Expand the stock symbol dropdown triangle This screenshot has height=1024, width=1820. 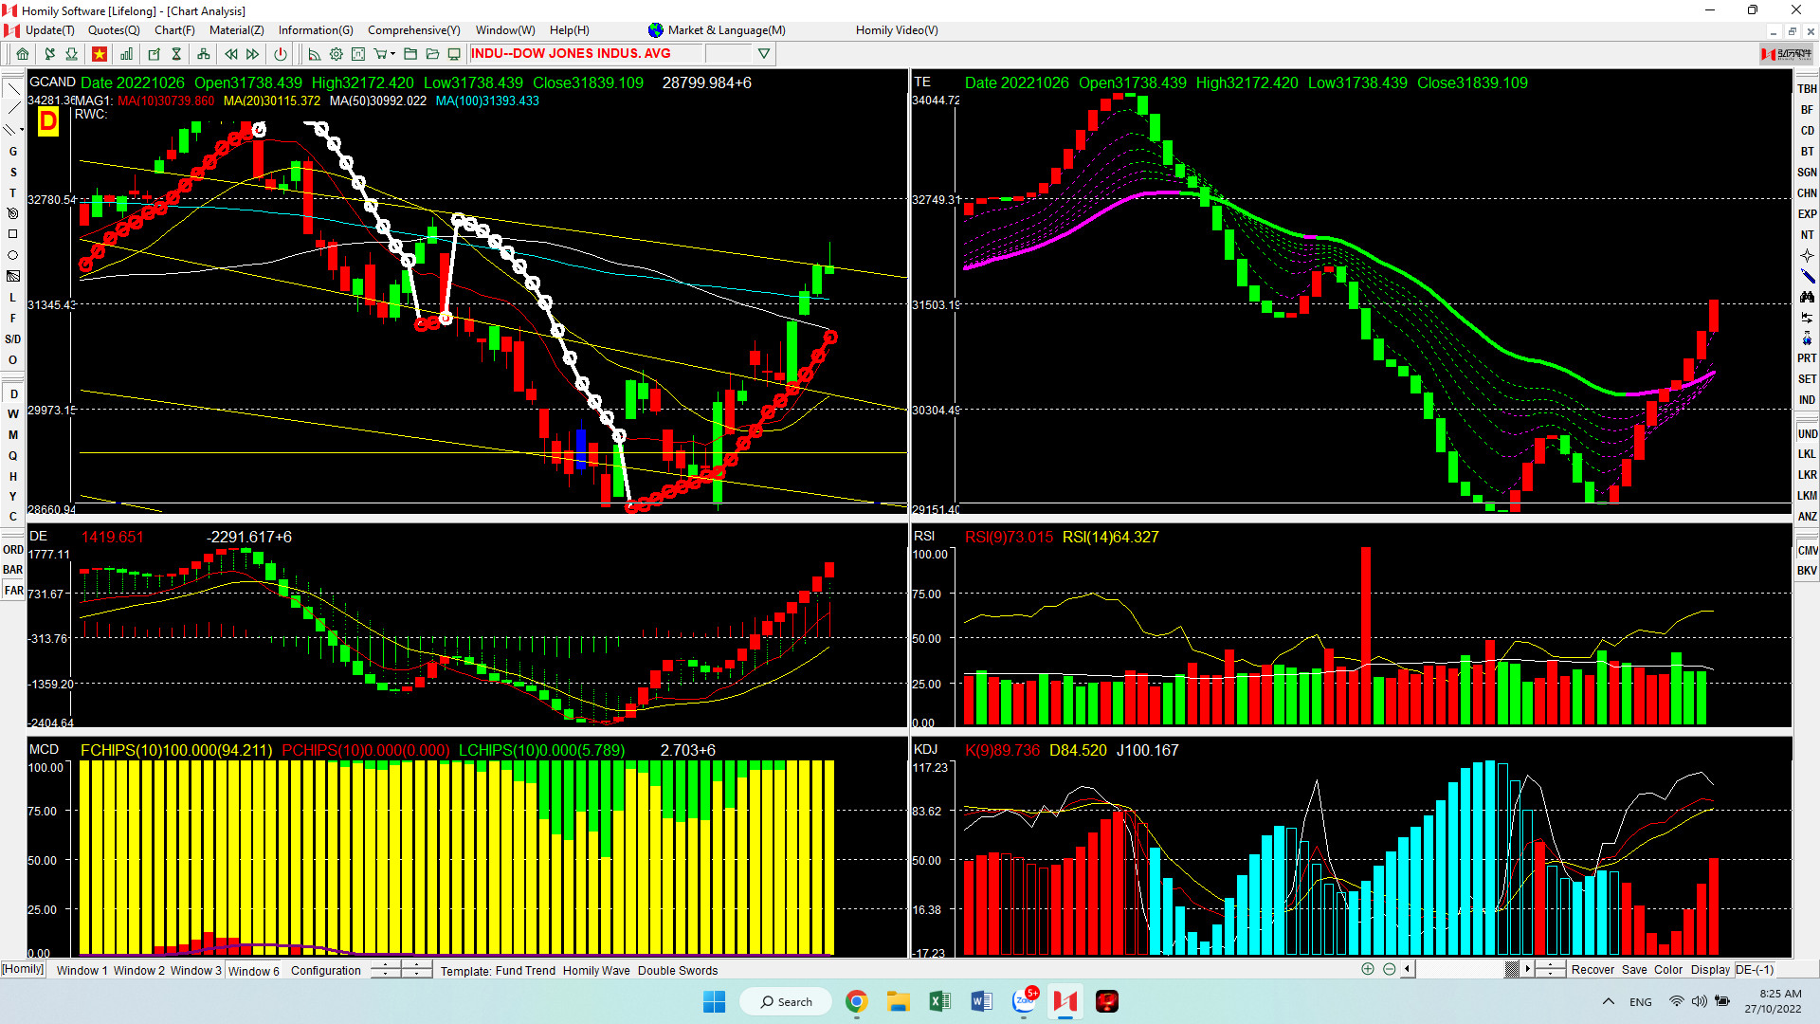[x=764, y=54]
